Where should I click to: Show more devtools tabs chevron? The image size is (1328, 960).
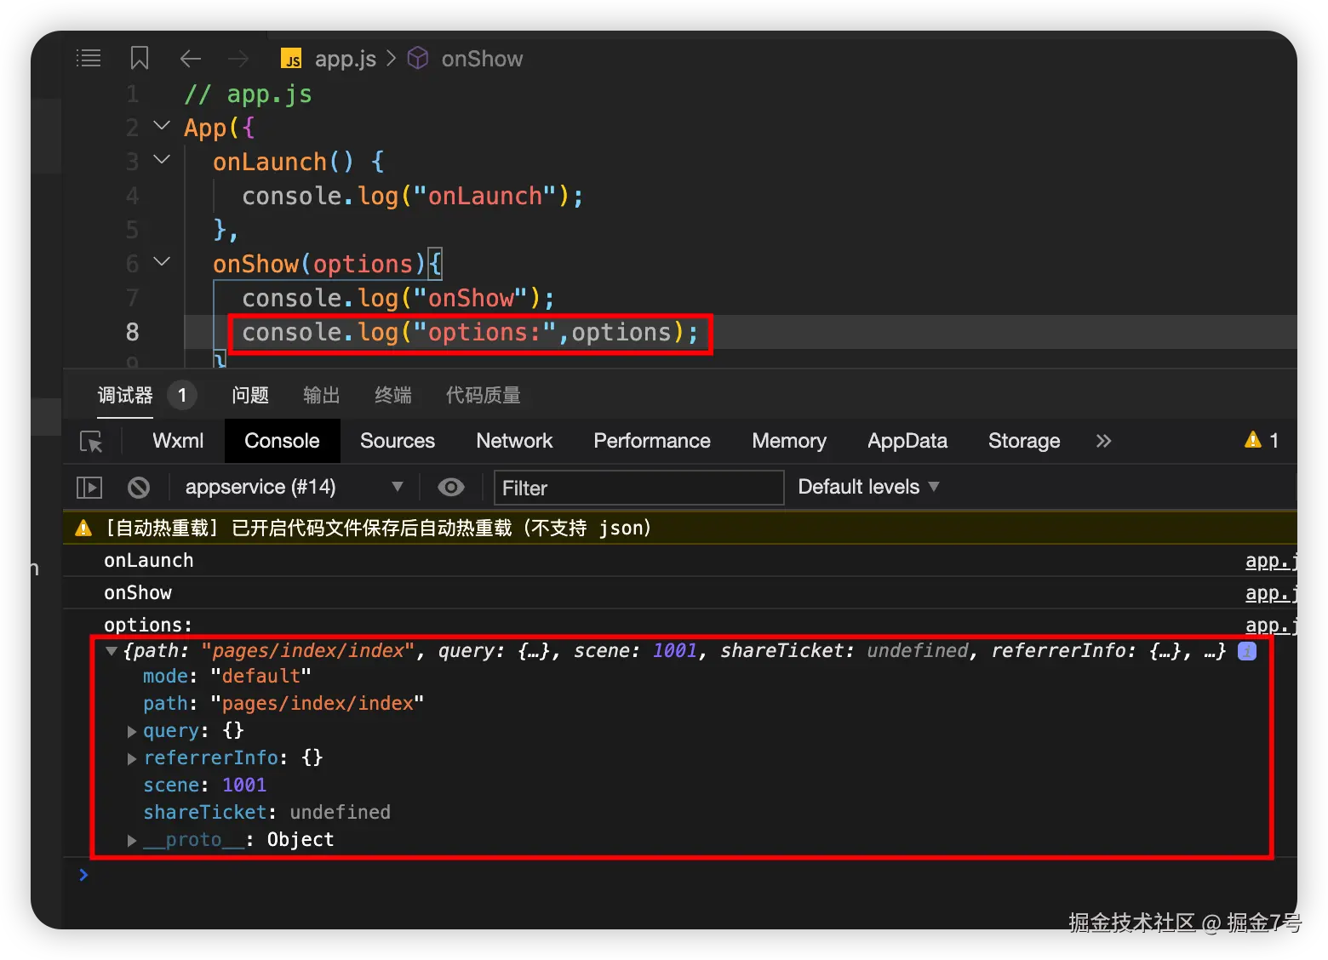click(x=1103, y=441)
